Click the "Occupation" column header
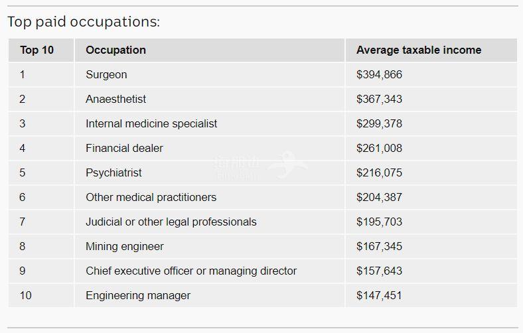The height and width of the screenshot is (333, 523). (x=115, y=50)
